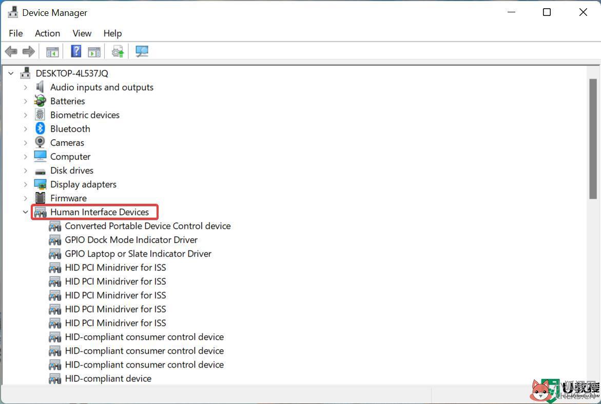Click the Update device driver toolbar icon
The height and width of the screenshot is (404, 601).
tap(118, 51)
